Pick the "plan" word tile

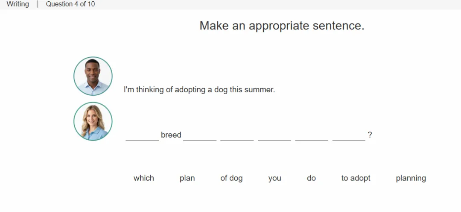pos(187,178)
